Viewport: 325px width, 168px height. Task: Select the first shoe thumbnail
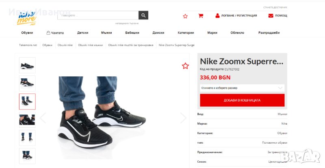pyautogui.click(x=27, y=65)
